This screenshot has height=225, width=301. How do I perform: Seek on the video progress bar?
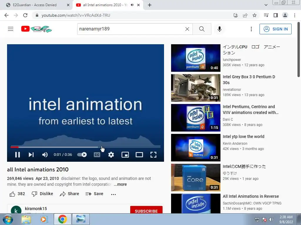coord(86,147)
